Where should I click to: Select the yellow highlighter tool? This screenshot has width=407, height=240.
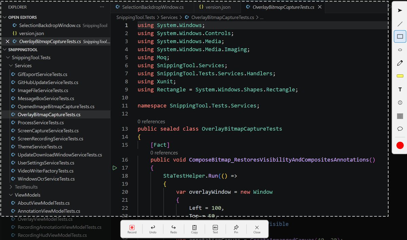click(400, 76)
